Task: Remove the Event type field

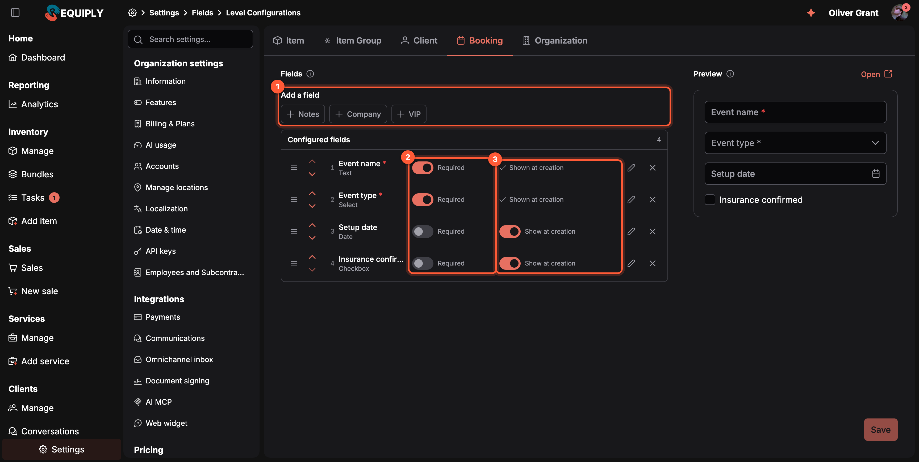Action: 653,199
